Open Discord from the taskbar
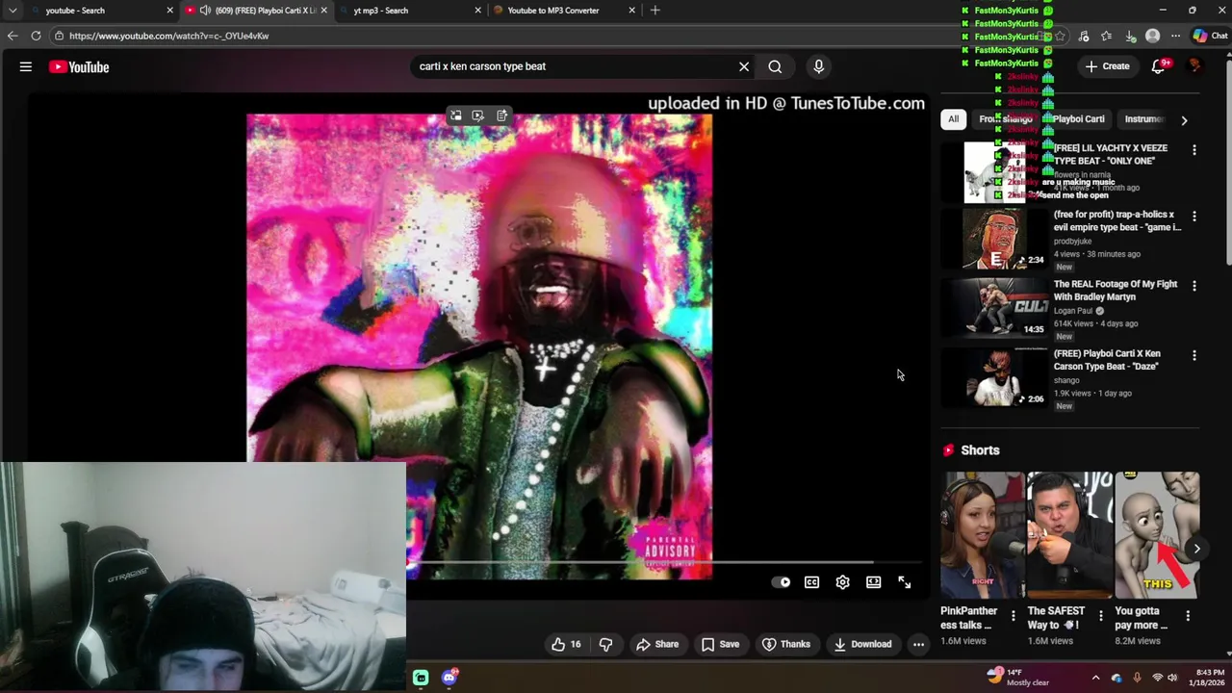 pos(449,678)
